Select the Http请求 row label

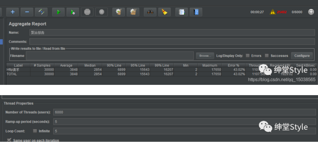[x=13, y=70]
